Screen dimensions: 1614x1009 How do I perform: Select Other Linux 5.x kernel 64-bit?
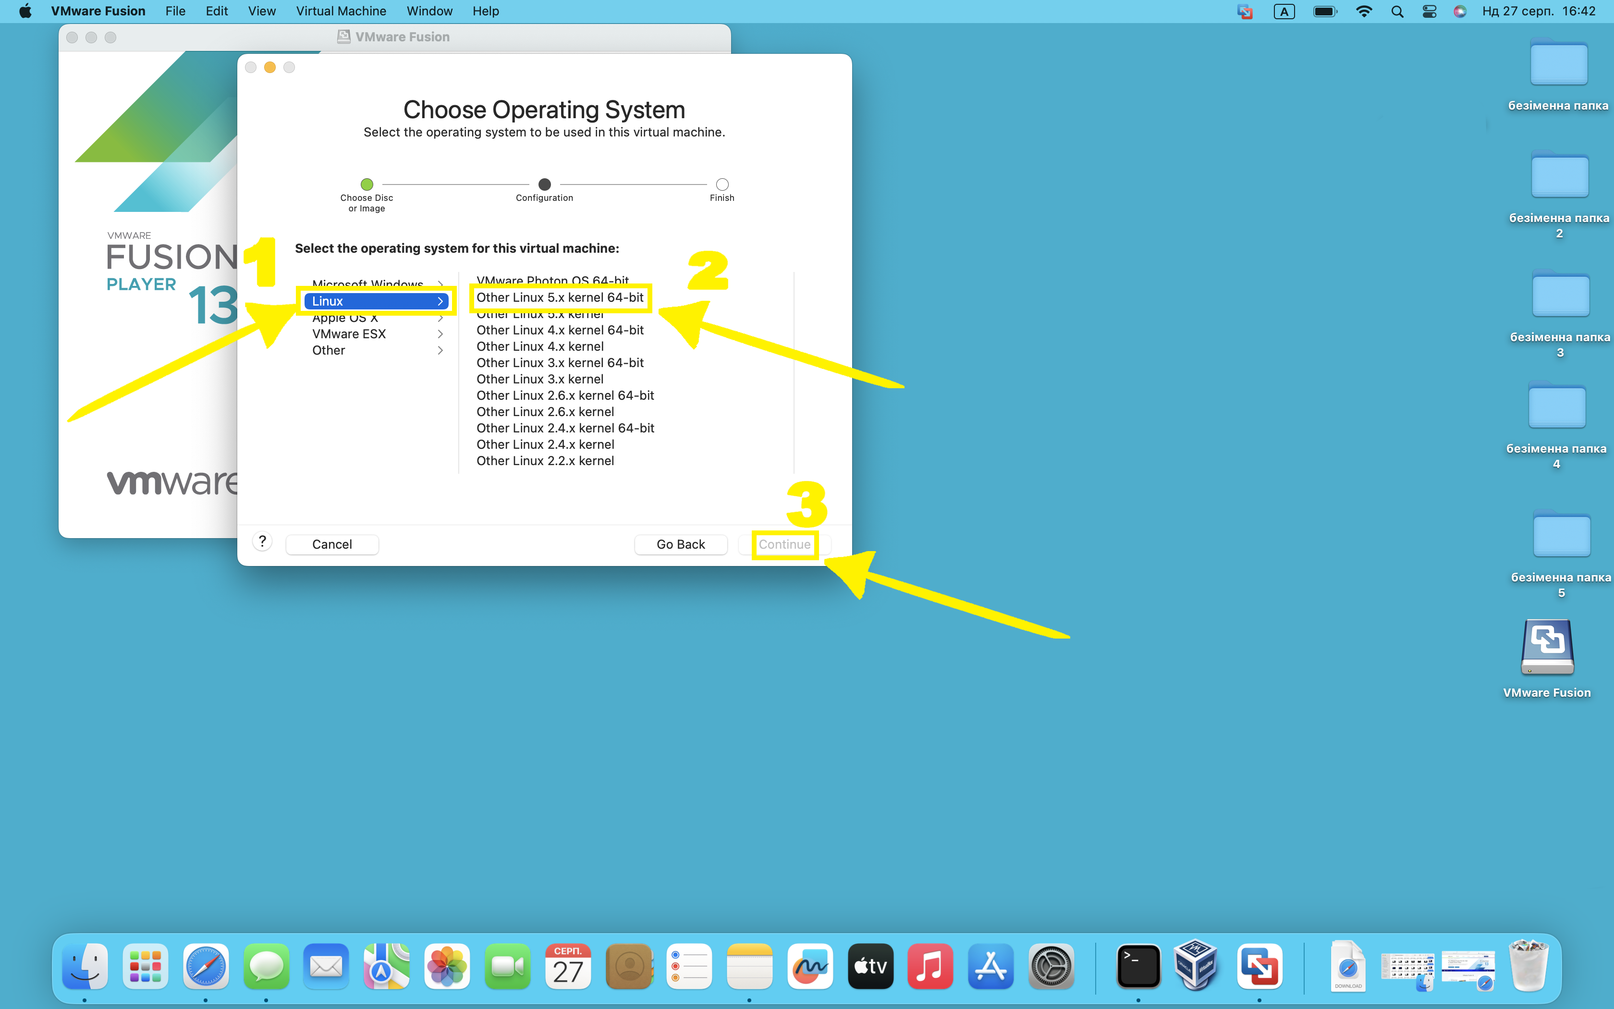(x=560, y=297)
